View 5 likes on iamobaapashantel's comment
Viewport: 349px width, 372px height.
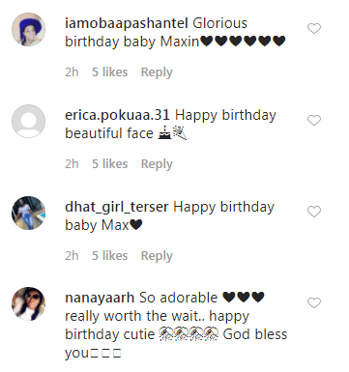(x=110, y=72)
